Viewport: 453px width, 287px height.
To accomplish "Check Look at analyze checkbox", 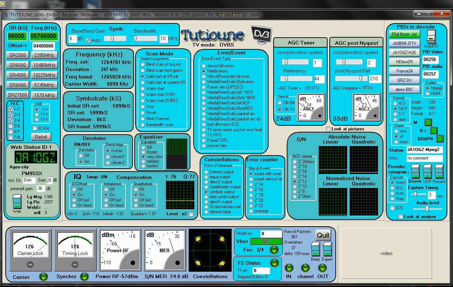I will pos(401,217).
